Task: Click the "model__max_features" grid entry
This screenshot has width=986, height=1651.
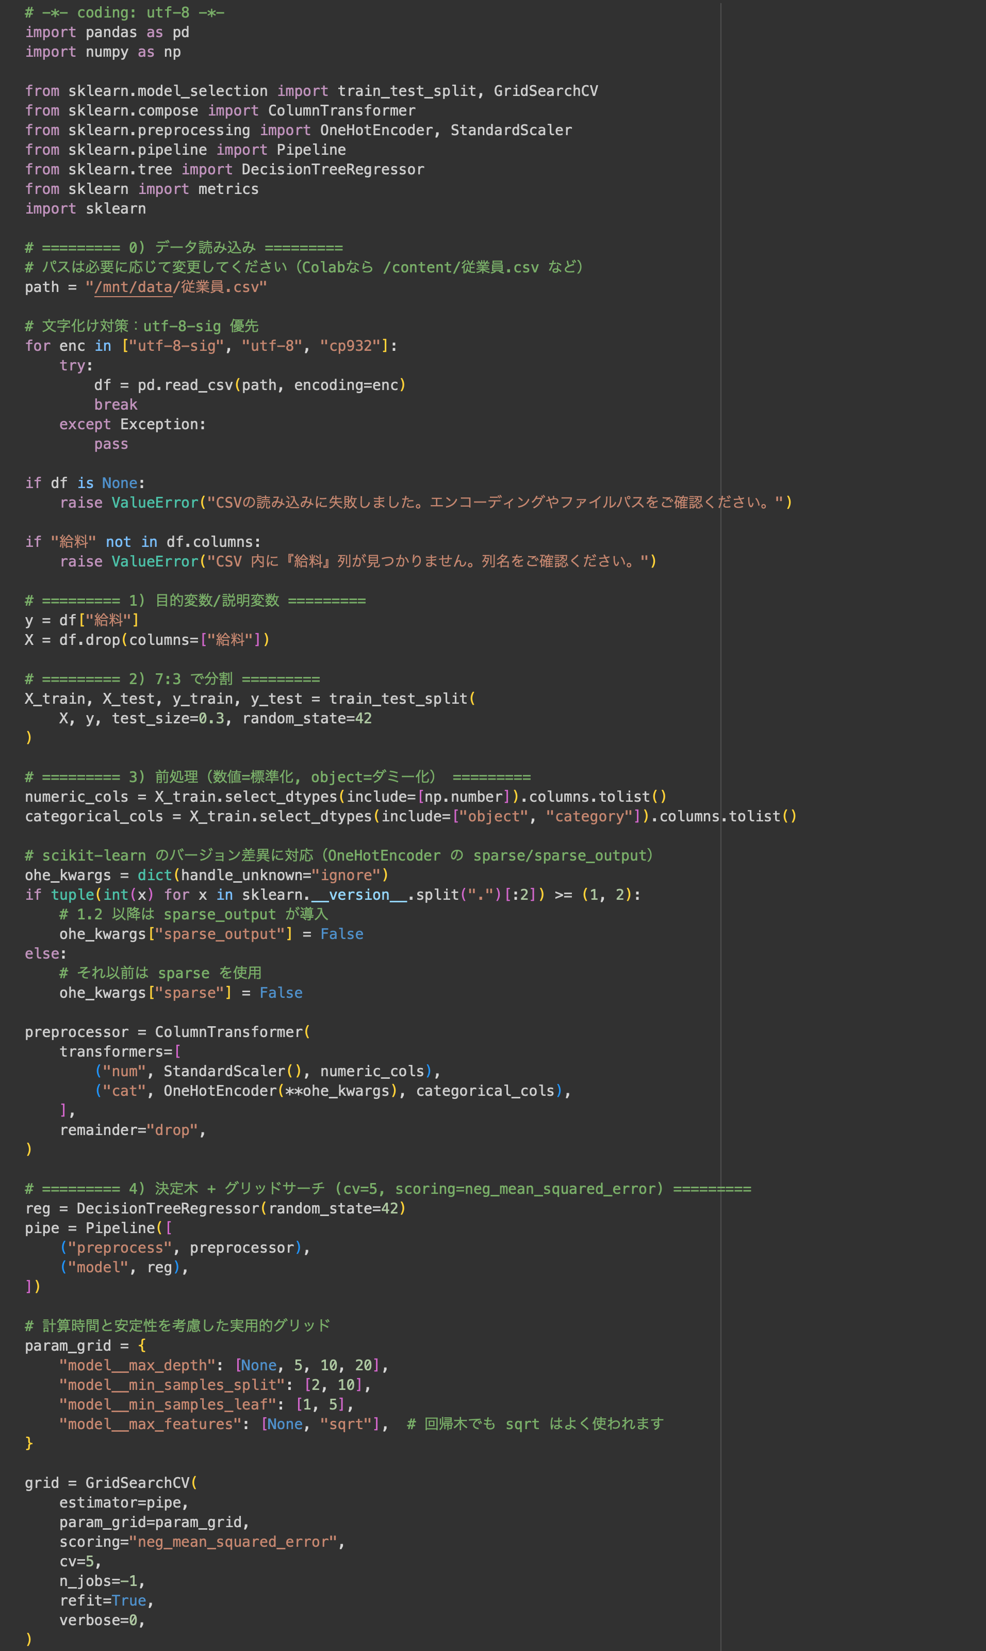Action: tap(224, 1425)
